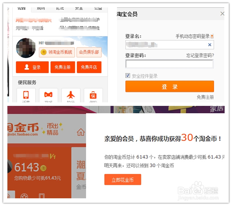Click the 立即花金币 button
This screenshot has width=232, height=206.
pyautogui.click(x=123, y=180)
